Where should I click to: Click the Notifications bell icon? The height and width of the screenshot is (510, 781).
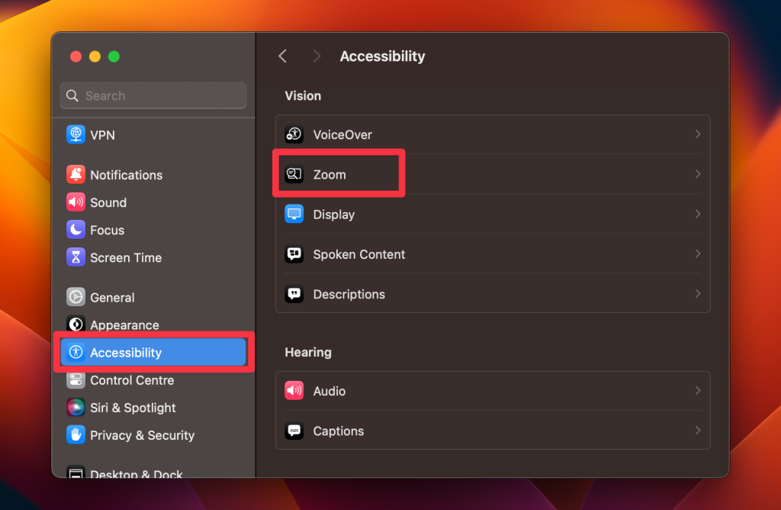coord(76,175)
